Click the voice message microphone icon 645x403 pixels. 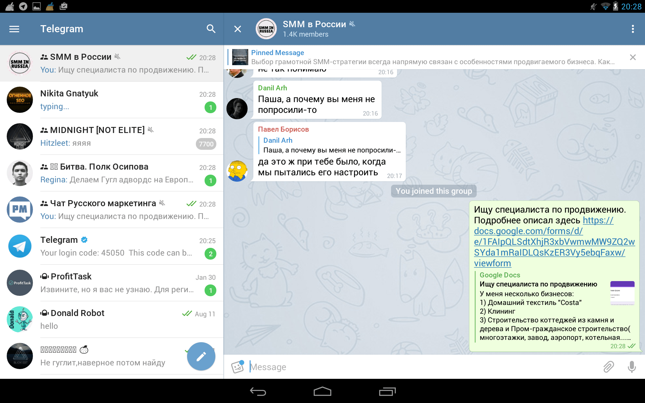click(x=632, y=366)
